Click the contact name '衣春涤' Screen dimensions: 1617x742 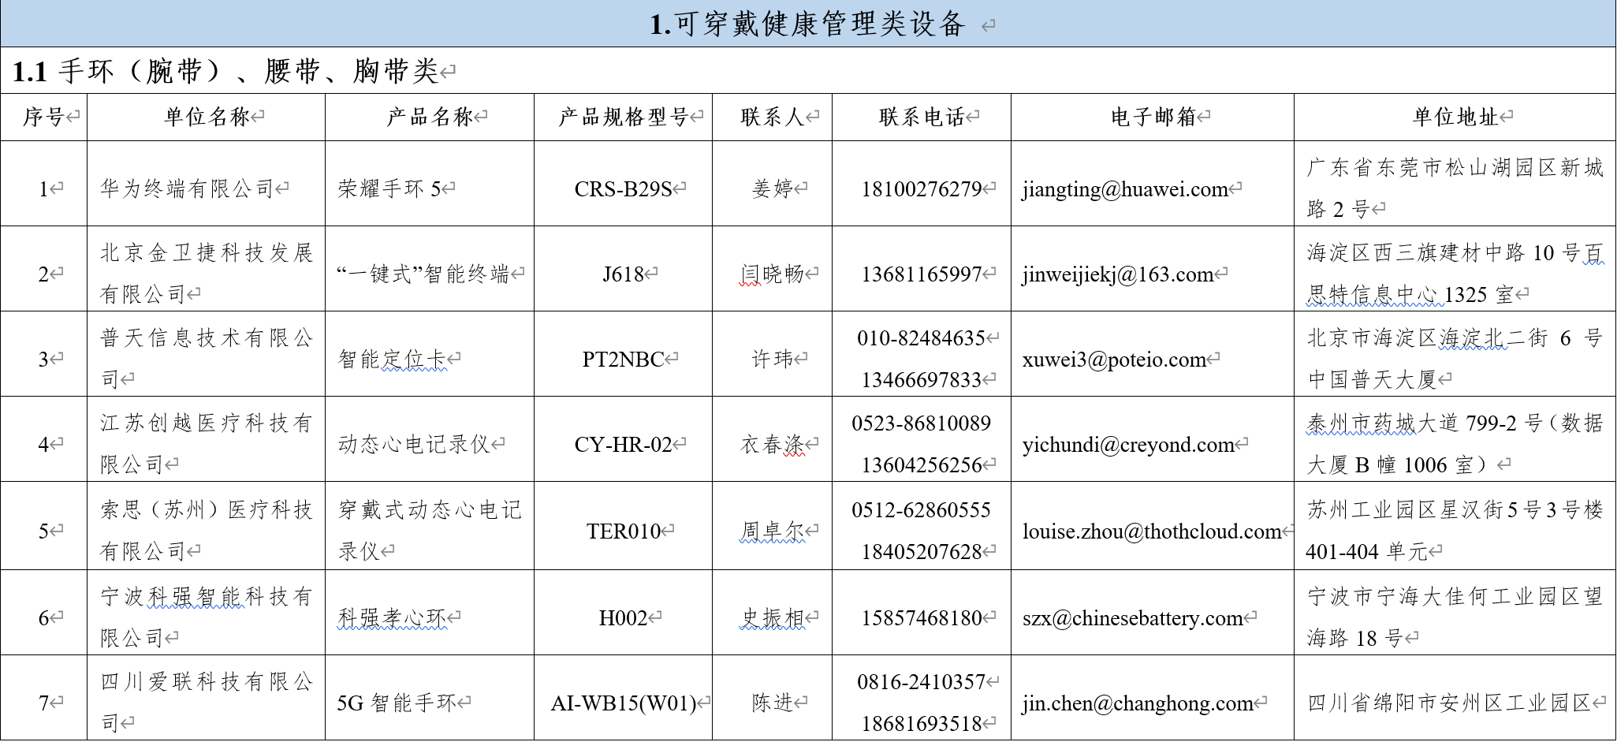(x=773, y=444)
